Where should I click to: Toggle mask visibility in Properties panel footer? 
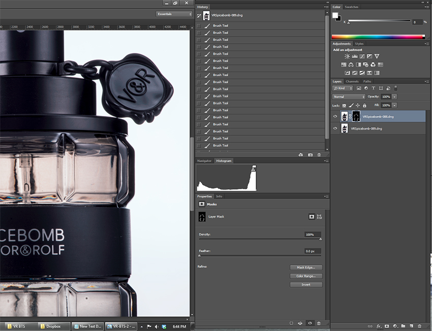point(310,323)
